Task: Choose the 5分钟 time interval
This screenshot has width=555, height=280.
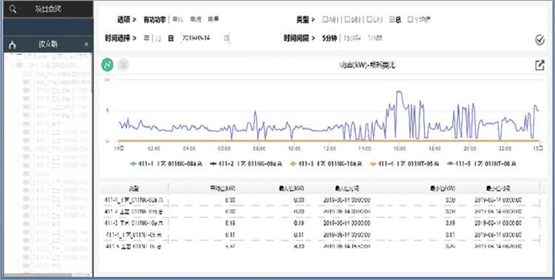Action: 329,38
